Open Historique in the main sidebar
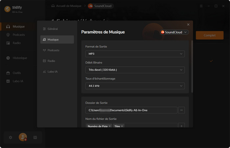Image resolution: width=230 pixels, height=148 pixels. click(x=17, y=58)
